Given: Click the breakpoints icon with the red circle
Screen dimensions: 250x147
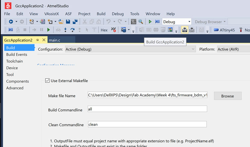Looking at the screenshot, I should tap(114, 30).
